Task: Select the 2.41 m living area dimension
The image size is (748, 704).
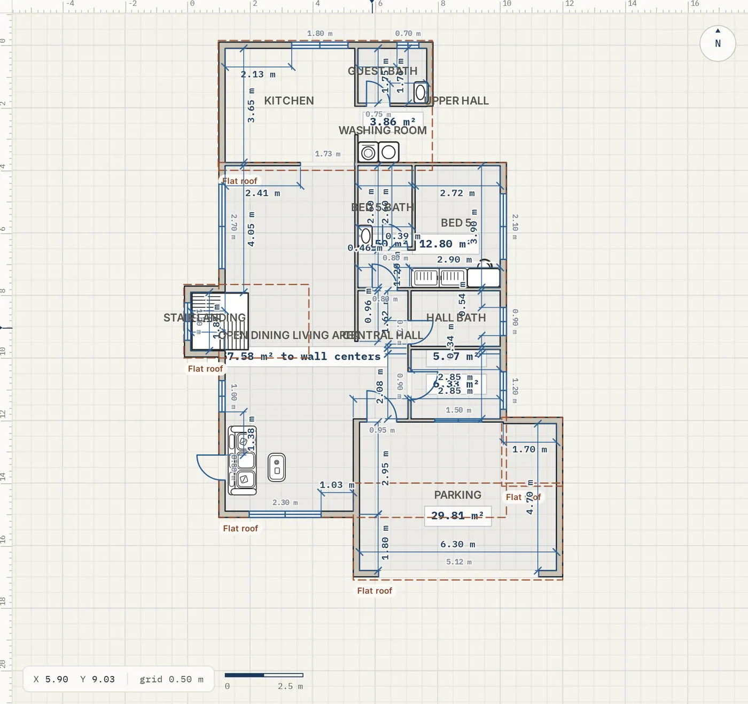Action: coord(262,193)
